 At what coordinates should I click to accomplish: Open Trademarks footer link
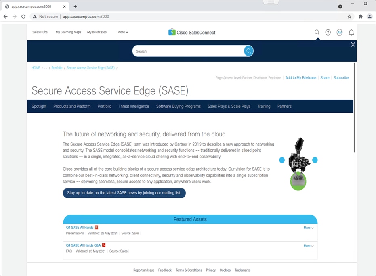[242, 270]
